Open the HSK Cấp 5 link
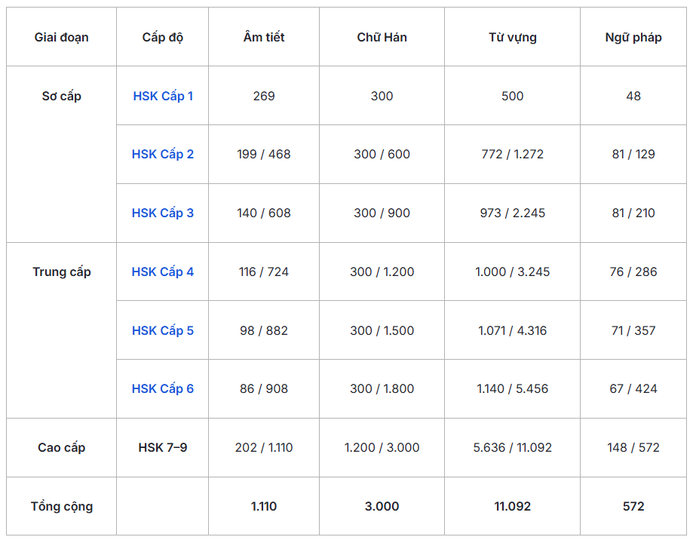696x540 pixels. [x=163, y=330]
